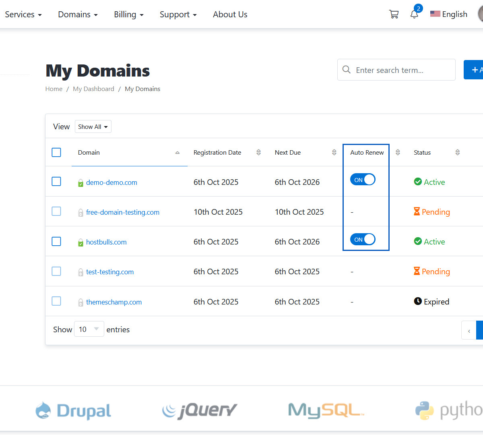Click the sort arrows for Registration Date

(x=258, y=152)
